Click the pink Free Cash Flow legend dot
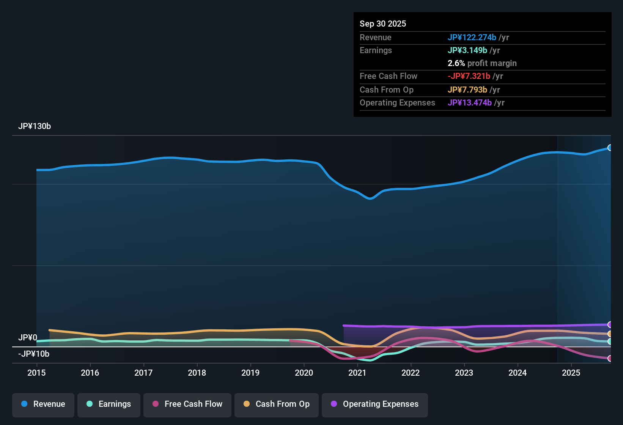This screenshot has width=623, height=425. click(x=155, y=404)
